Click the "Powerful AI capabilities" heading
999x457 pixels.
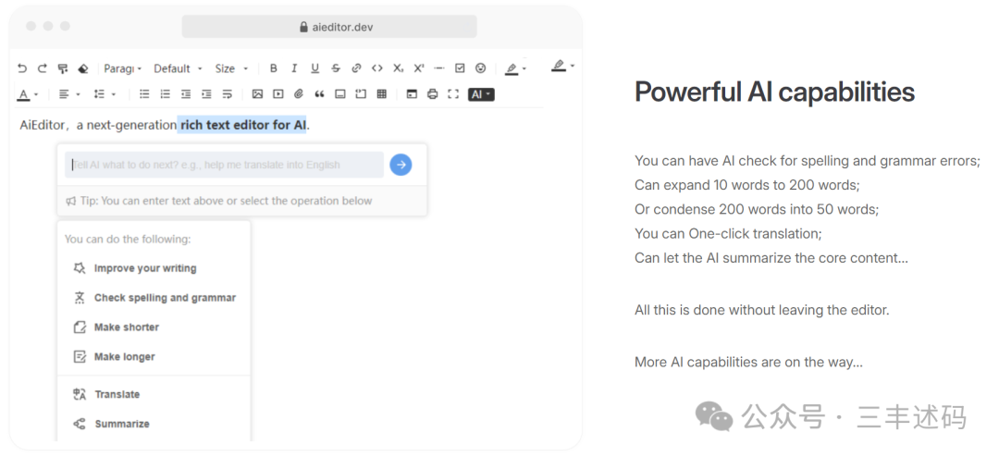pyautogui.click(x=774, y=93)
